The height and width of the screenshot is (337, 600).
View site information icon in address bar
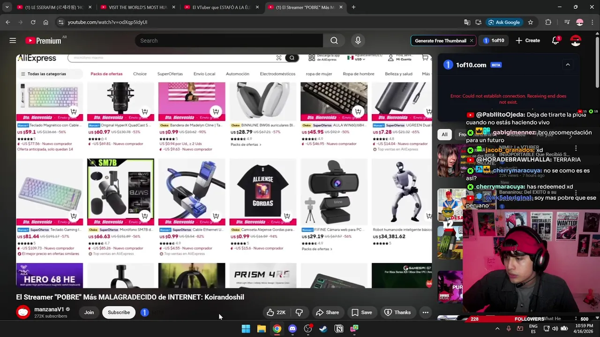pos(60,22)
